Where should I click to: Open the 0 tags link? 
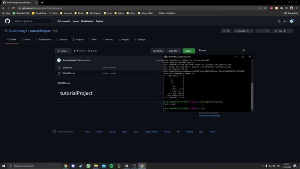point(92,51)
